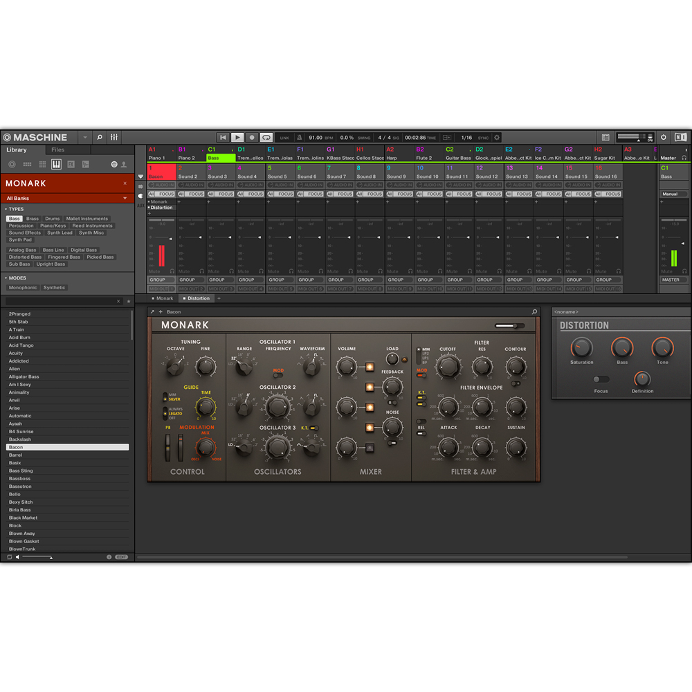Screen dimensions: 692x692
Task: Toggle the Focus switch in Distortion
Action: pos(601,379)
